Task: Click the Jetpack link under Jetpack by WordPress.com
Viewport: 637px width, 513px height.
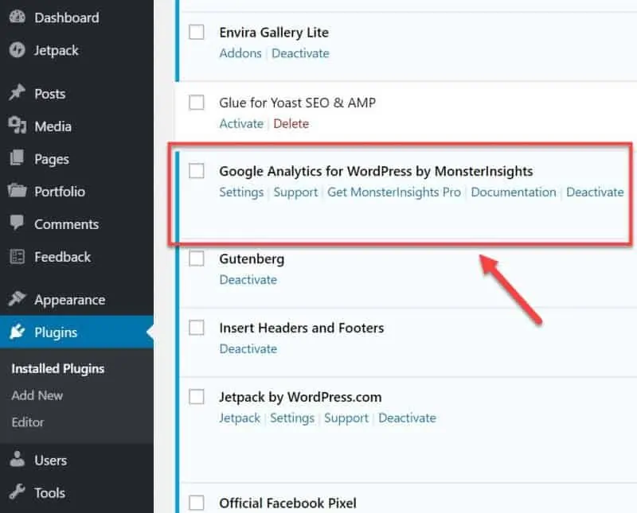Action: (x=240, y=418)
